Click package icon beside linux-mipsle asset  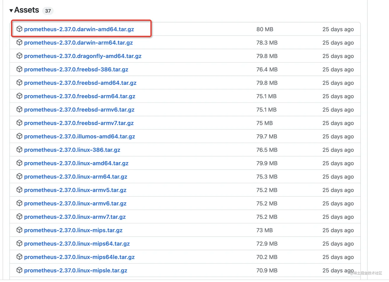(19, 270)
